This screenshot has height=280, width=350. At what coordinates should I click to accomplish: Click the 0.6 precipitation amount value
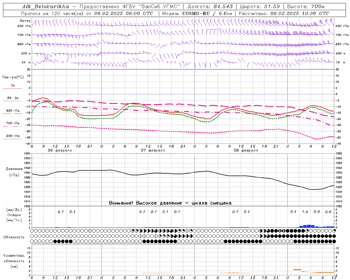coord(328,212)
